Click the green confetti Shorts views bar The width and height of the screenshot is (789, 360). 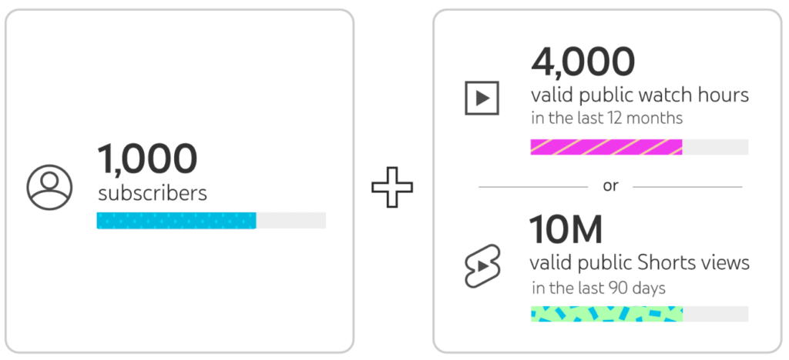pyautogui.click(x=607, y=314)
